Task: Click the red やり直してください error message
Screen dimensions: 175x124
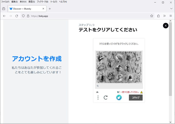Action: (128, 92)
